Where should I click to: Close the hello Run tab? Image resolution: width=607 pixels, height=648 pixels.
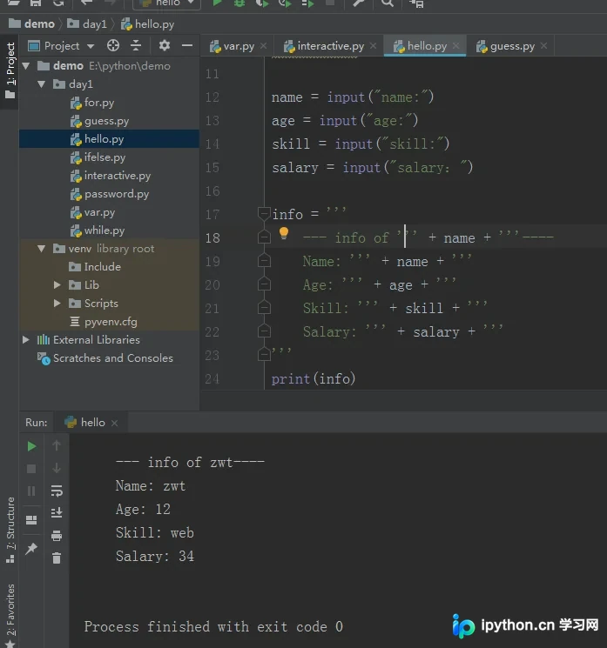[115, 424]
